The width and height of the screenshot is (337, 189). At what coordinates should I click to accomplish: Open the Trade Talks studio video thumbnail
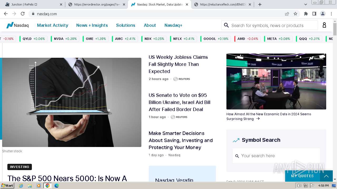click(276, 81)
